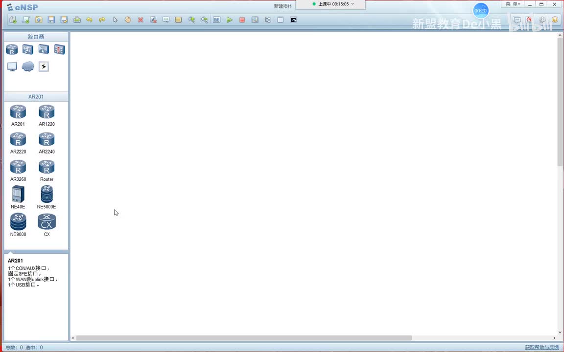
Task: Select the arrow pointer tool
Action: click(115, 20)
